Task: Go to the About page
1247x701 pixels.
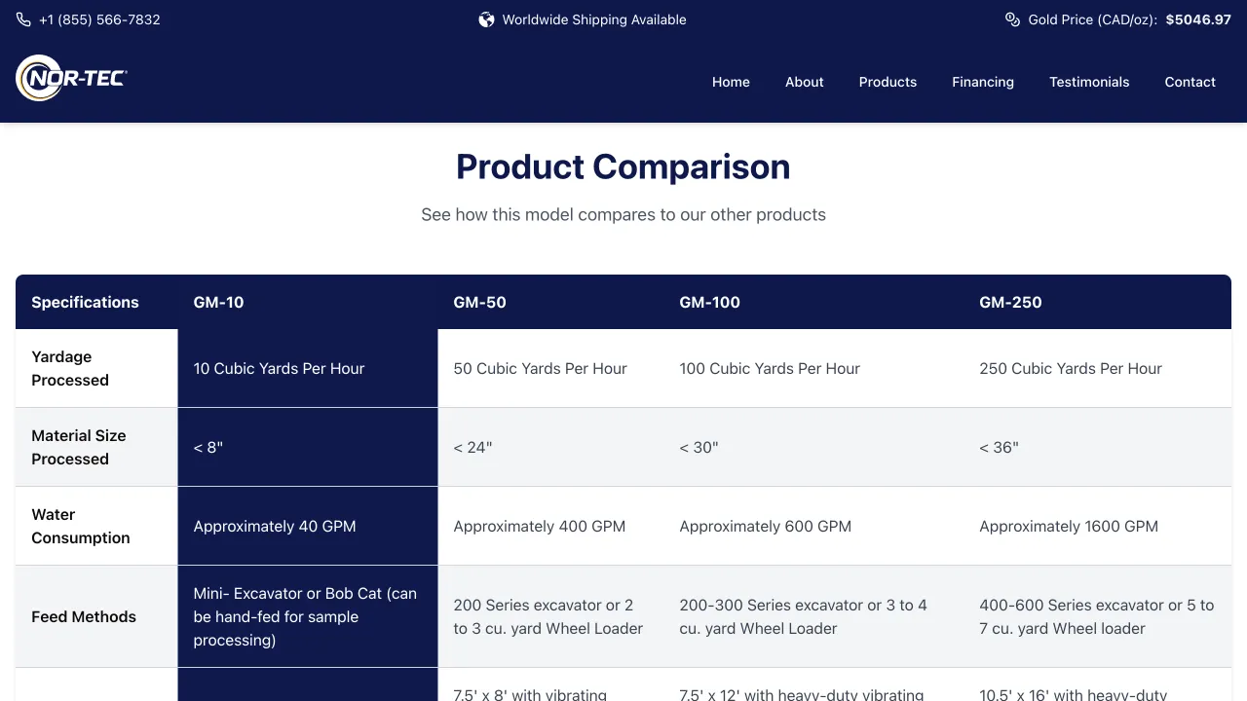Action: click(804, 82)
